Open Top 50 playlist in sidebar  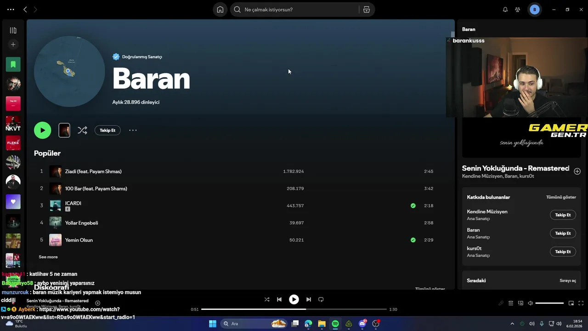point(13,103)
